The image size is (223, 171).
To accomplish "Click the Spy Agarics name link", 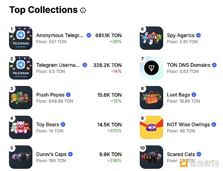I will [x=181, y=36].
